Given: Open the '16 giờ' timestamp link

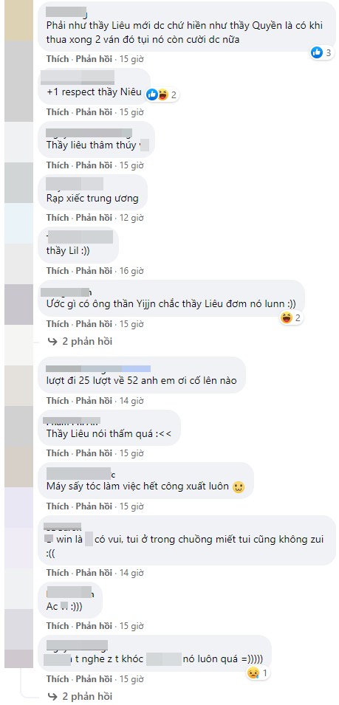Looking at the screenshot, I should click(x=131, y=271).
